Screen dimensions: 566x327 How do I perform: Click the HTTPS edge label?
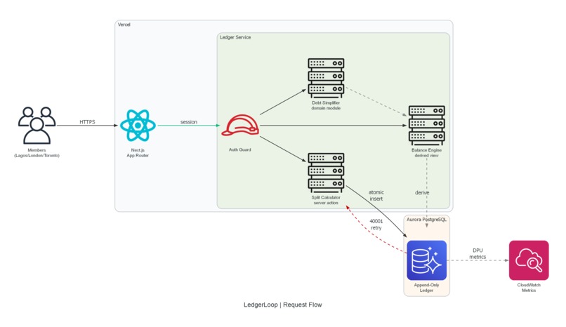87,122
